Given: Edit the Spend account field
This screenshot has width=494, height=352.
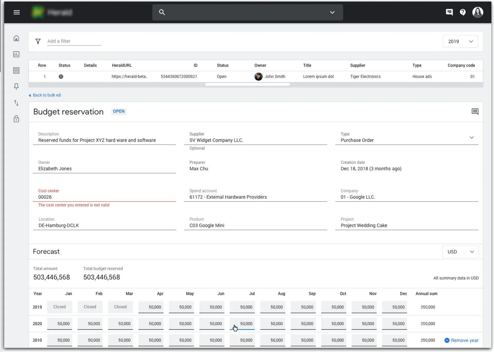Looking at the screenshot, I should click(256, 194).
